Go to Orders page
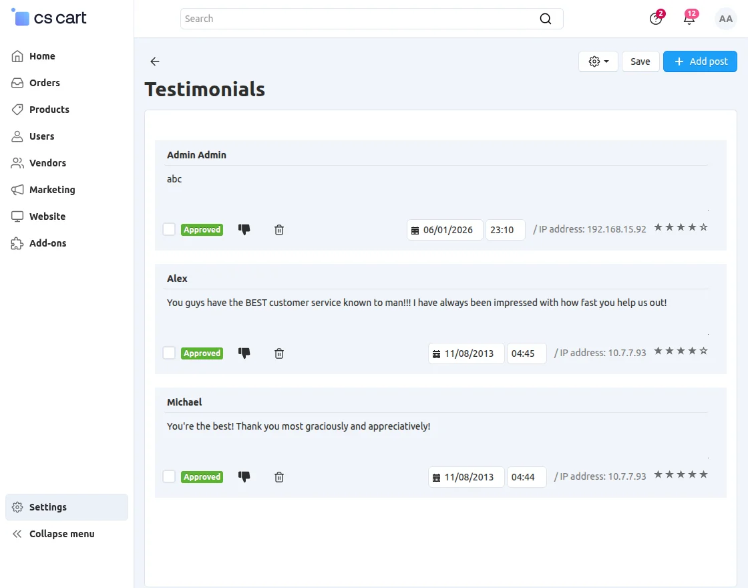The image size is (748, 588). (x=45, y=83)
